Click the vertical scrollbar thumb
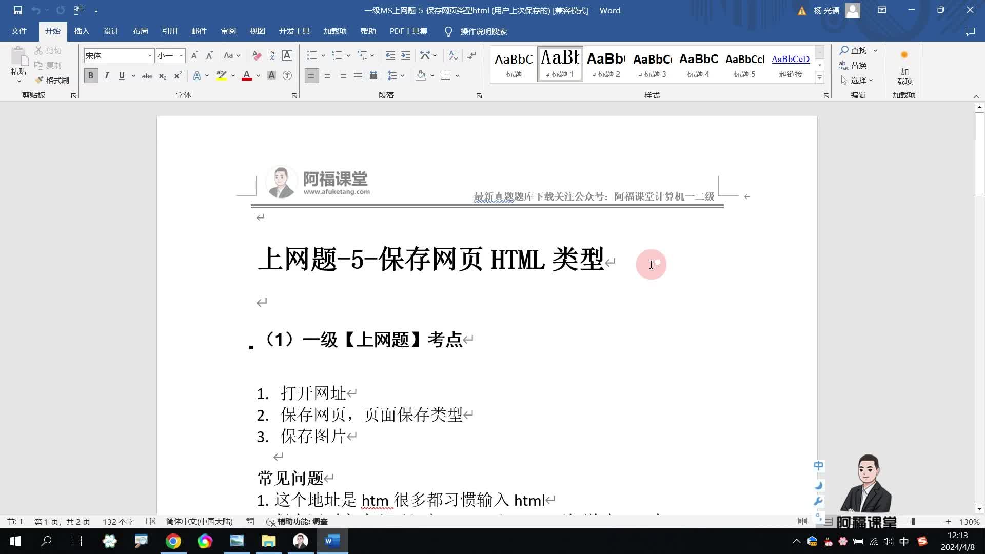The height and width of the screenshot is (554, 985). (979, 154)
